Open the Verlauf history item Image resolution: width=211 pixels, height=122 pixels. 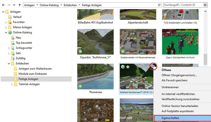(x=17, y=17)
